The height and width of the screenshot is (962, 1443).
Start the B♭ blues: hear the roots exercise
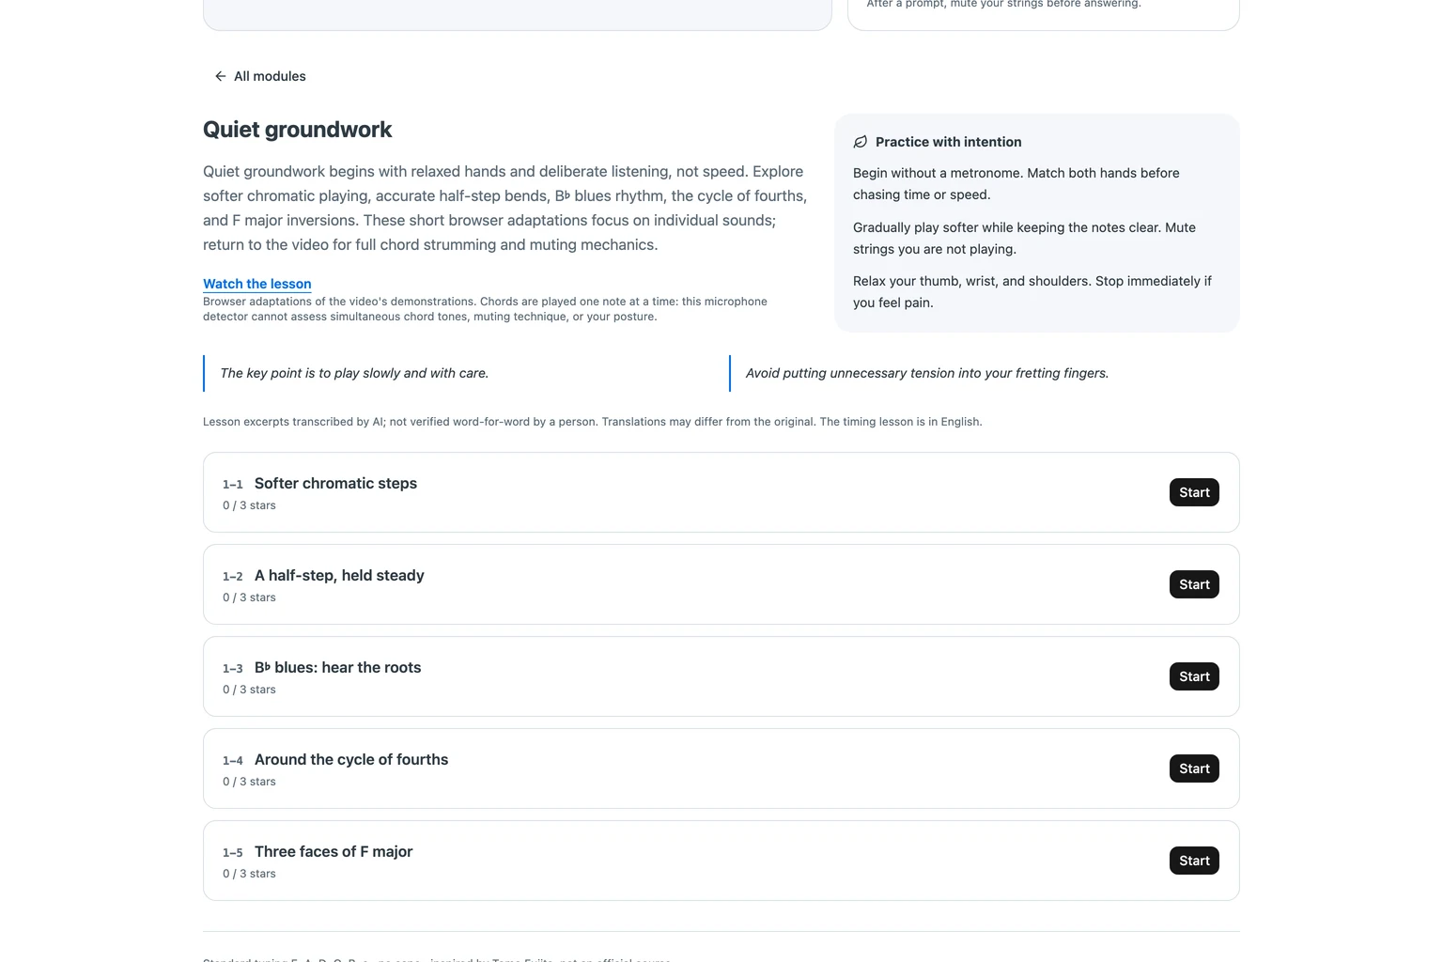pos(1194,676)
